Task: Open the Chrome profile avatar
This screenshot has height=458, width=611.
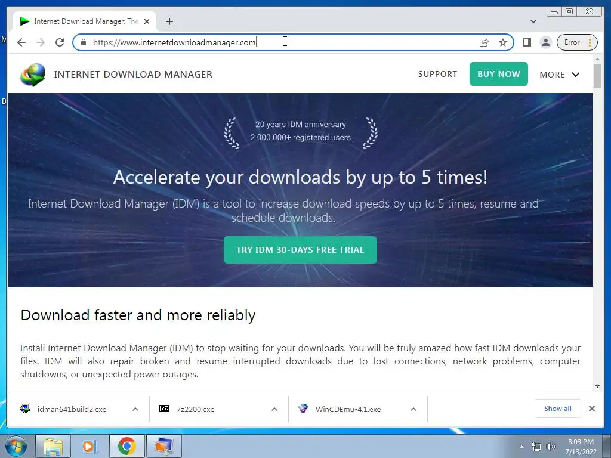Action: 546,42
